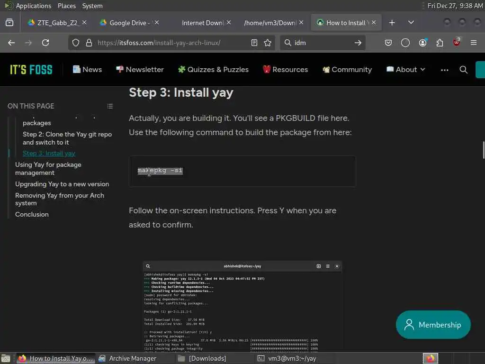Show more navigation items via ellipsis
Screen dimensions: 485x364
pos(444,70)
